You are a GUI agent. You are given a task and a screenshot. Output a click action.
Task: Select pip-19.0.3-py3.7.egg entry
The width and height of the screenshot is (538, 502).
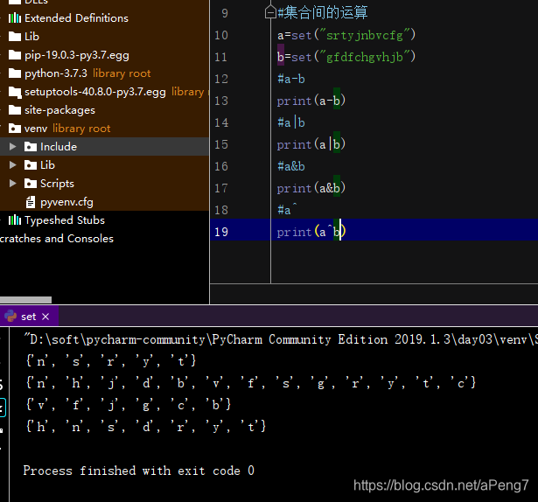[77, 55]
